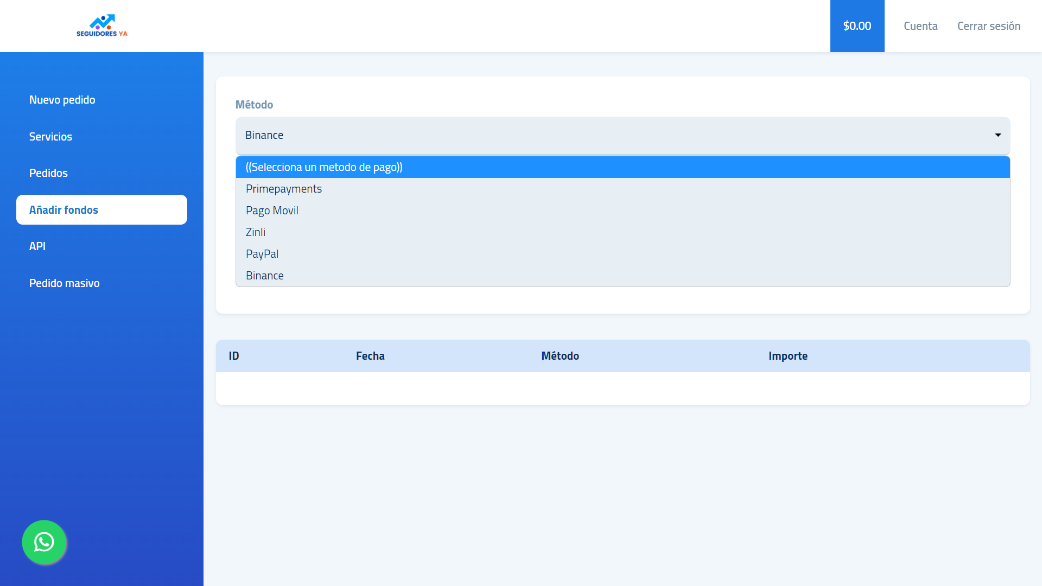Click the Método table column header

[x=560, y=356]
